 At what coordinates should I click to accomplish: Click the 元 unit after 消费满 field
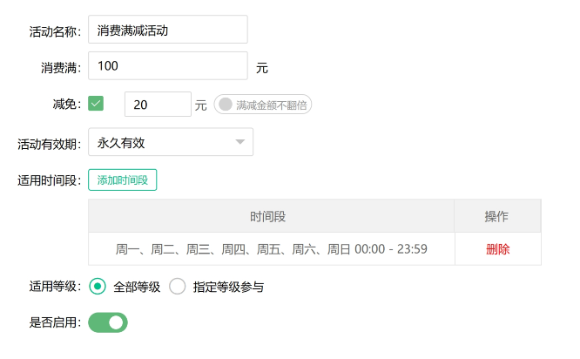point(262,67)
